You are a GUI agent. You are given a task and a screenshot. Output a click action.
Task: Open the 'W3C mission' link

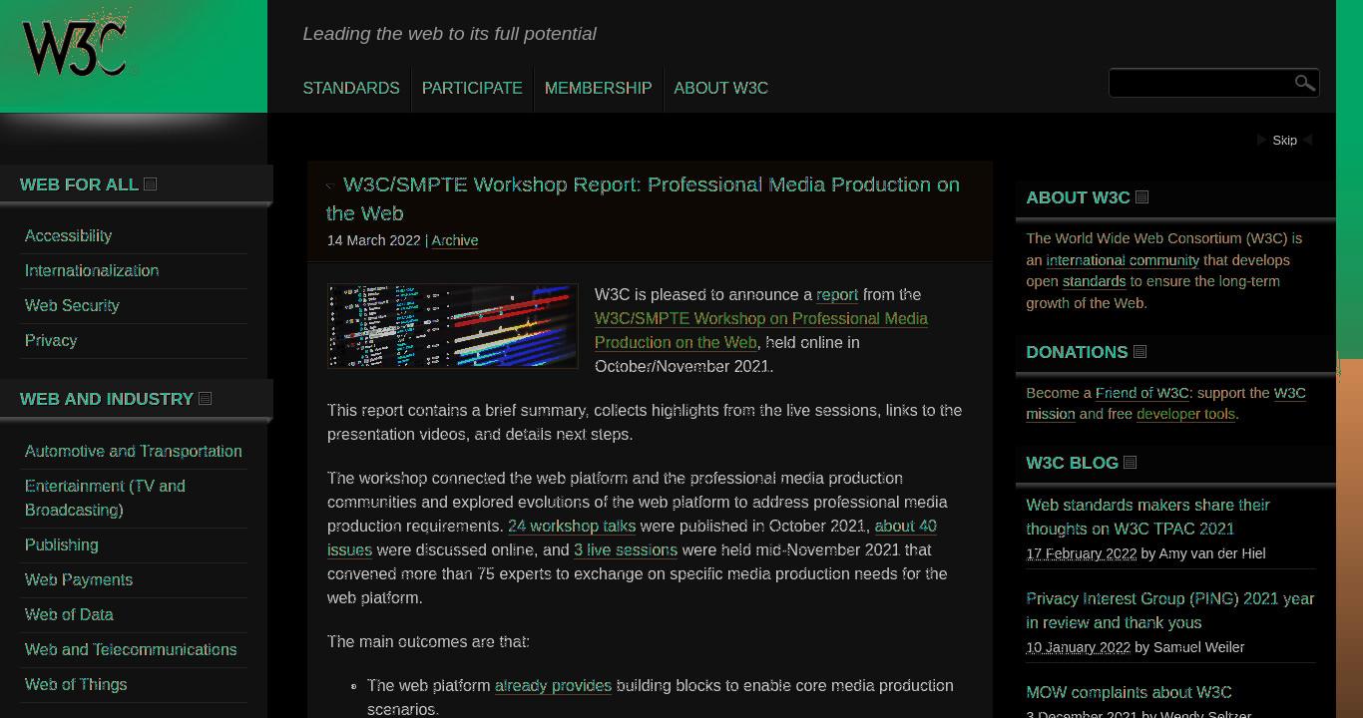(1165, 404)
